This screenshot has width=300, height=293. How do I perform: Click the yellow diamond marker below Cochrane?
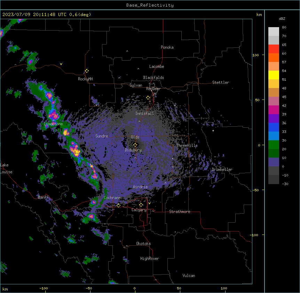pos(118,206)
